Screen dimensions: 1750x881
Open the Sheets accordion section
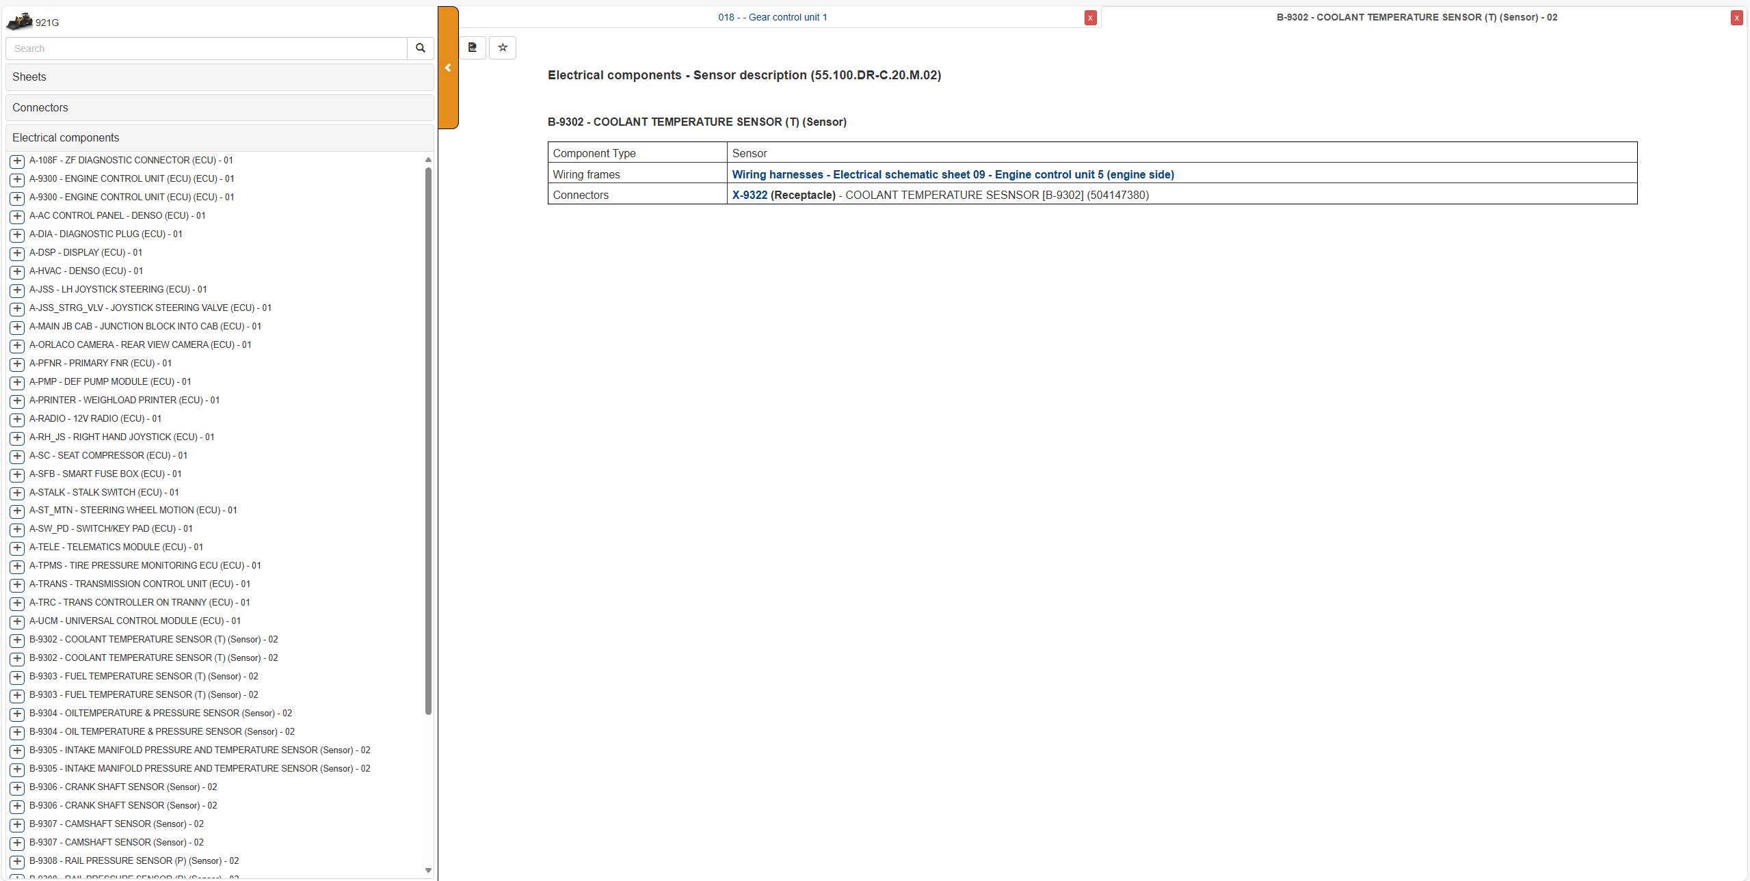point(220,77)
